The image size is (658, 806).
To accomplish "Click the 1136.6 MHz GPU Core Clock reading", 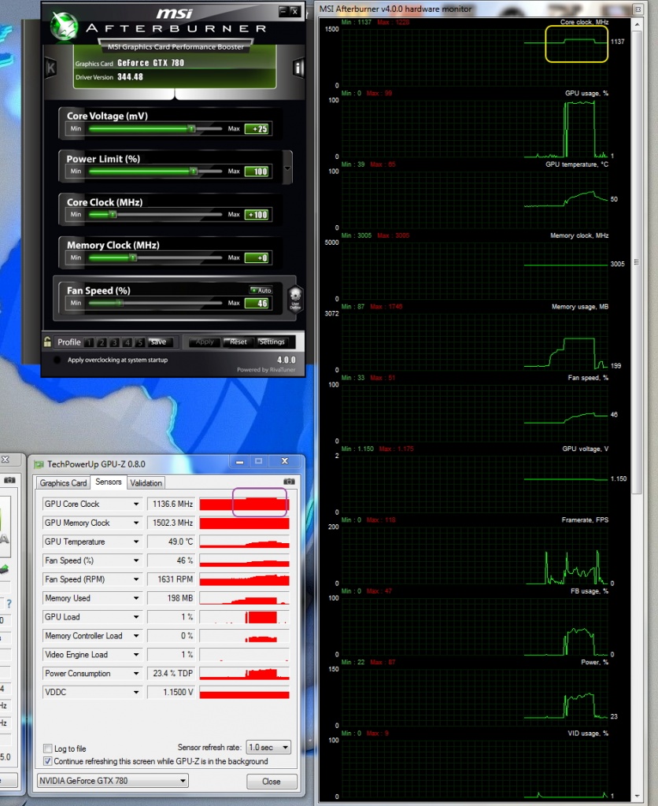I will [172, 505].
